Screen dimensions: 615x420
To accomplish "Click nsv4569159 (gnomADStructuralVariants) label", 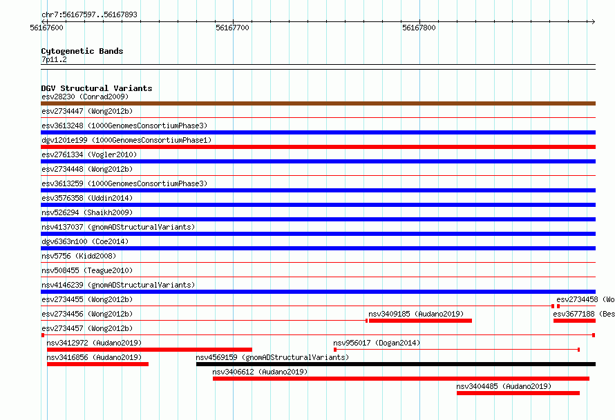I will pos(272,357).
